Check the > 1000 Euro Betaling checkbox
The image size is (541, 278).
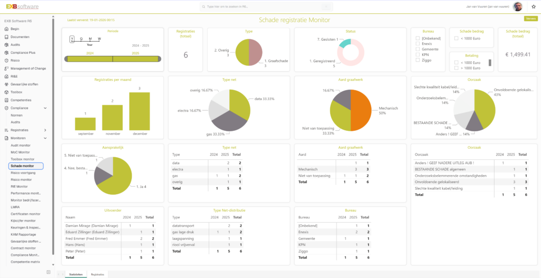click(x=456, y=67)
